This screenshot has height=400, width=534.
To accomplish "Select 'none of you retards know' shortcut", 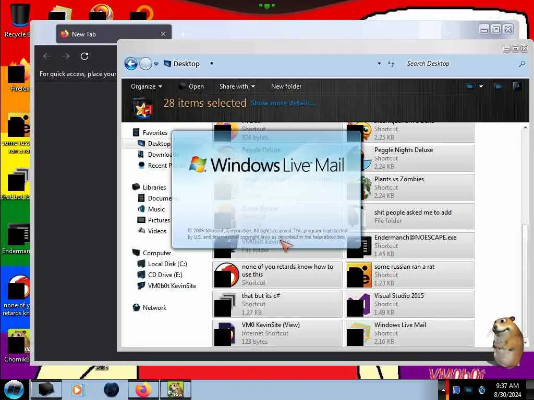I will click(277, 275).
